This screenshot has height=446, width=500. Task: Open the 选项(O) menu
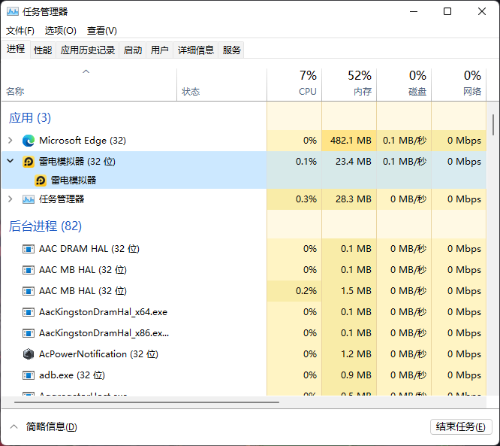pyautogui.click(x=60, y=31)
